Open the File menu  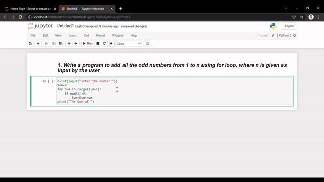33,35
